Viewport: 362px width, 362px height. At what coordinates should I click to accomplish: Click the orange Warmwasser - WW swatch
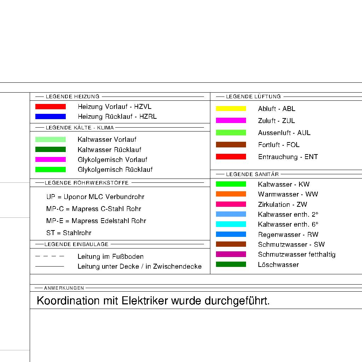click(x=231, y=194)
